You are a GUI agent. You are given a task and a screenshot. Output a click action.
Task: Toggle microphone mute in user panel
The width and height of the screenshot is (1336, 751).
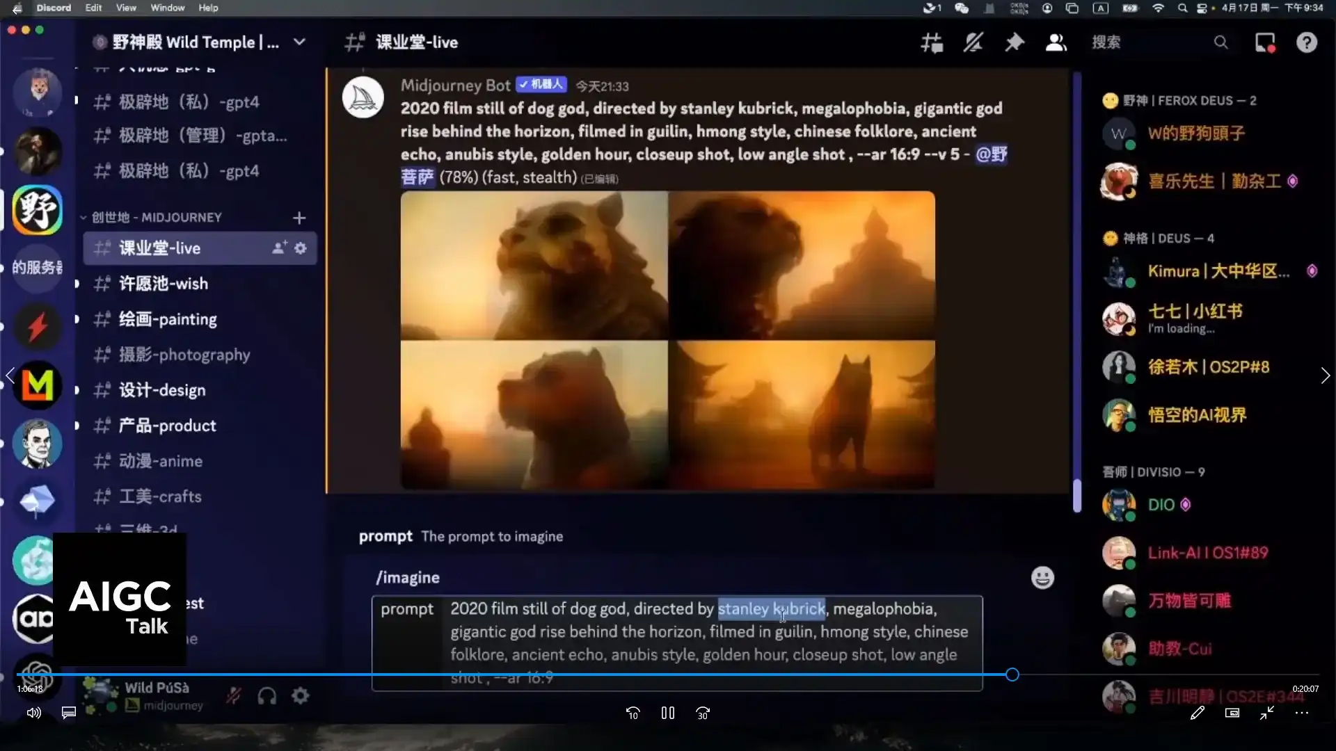[233, 696]
